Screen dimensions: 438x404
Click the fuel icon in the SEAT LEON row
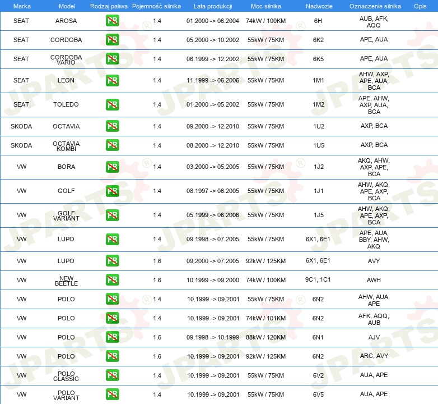pyautogui.click(x=112, y=80)
